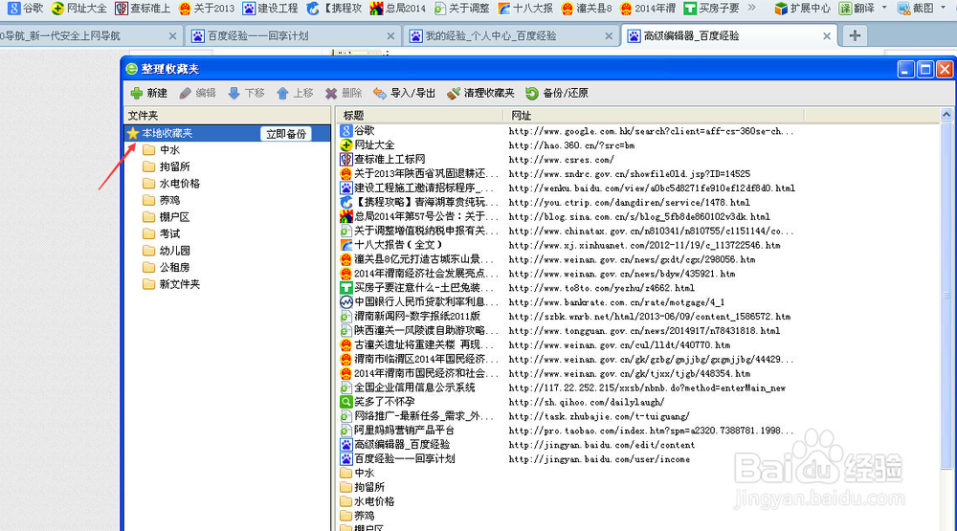Click the 编辑 (Edit) pencil toolbar button
This screenshot has width=957, height=531.
(198, 93)
